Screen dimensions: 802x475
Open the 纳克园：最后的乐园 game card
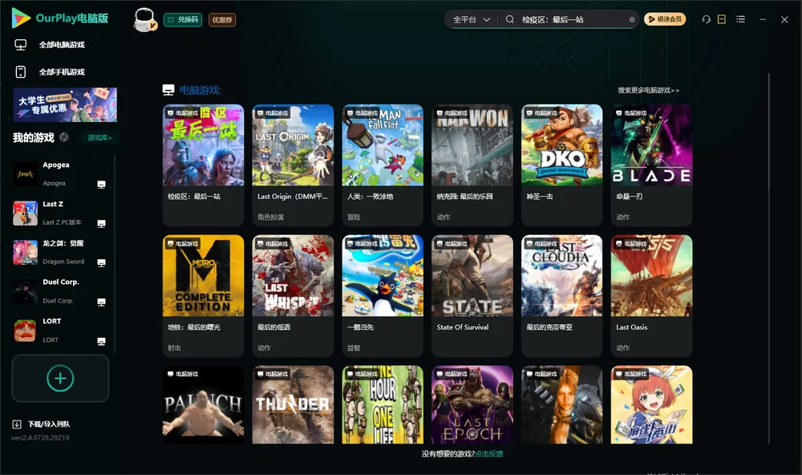[x=472, y=164]
